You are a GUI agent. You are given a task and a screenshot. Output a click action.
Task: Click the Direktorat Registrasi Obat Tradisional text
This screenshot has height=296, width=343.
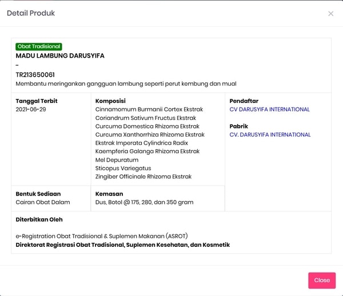click(x=122, y=245)
